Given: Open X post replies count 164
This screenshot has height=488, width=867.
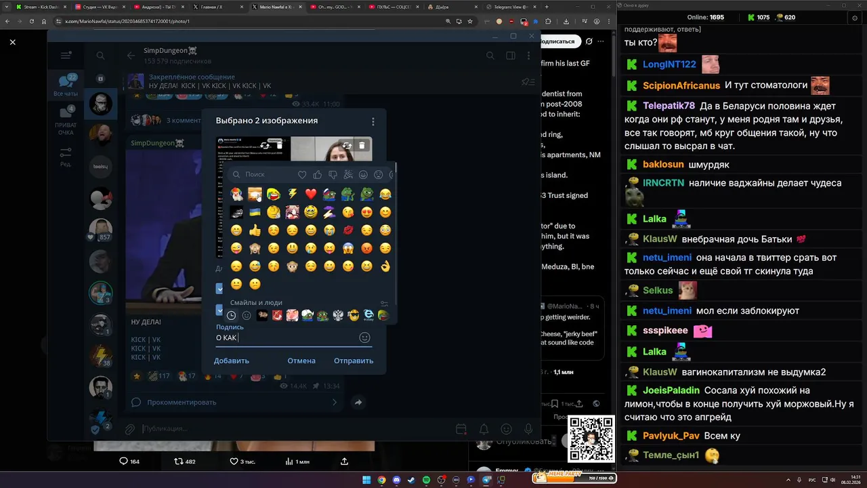Looking at the screenshot, I should [x=129, y=462].
